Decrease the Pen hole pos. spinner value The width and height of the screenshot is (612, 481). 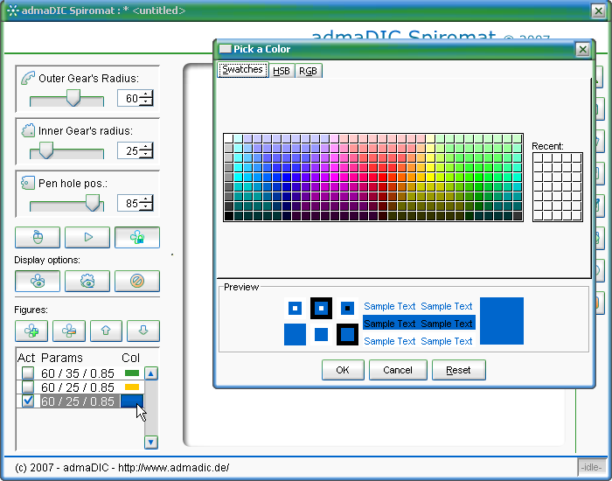click(x=146, y=206)
